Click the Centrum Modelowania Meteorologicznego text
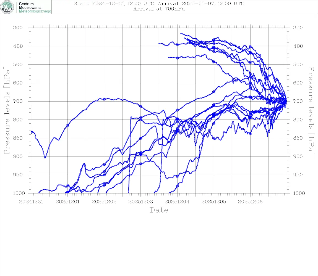 pos(35,7)
